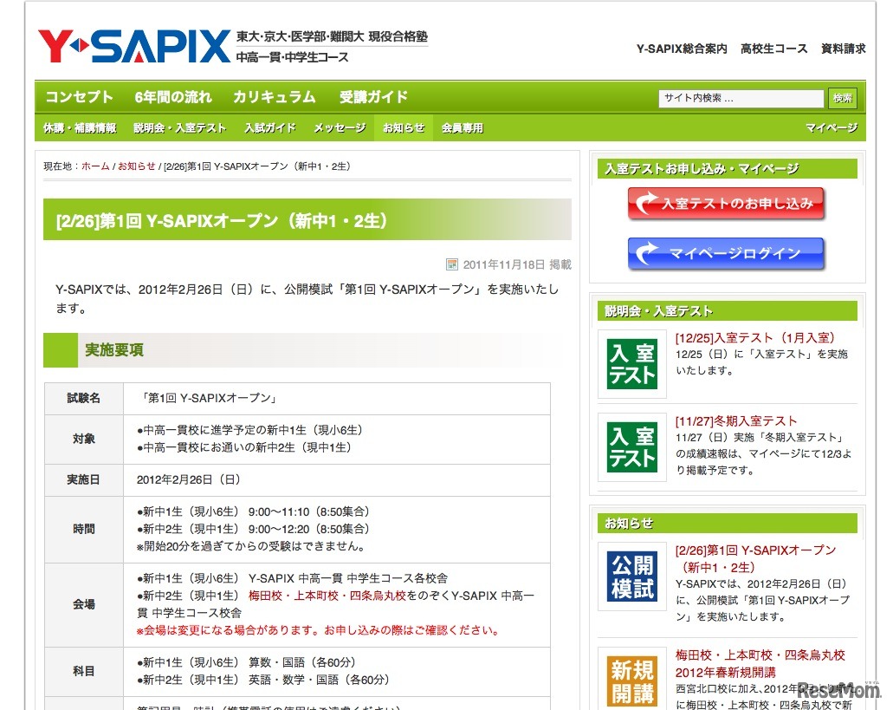Open 梅田校・上本町校・四条烏丸校 新規開講 link
The width and height of the screenshot is (893, 710).
760,663
